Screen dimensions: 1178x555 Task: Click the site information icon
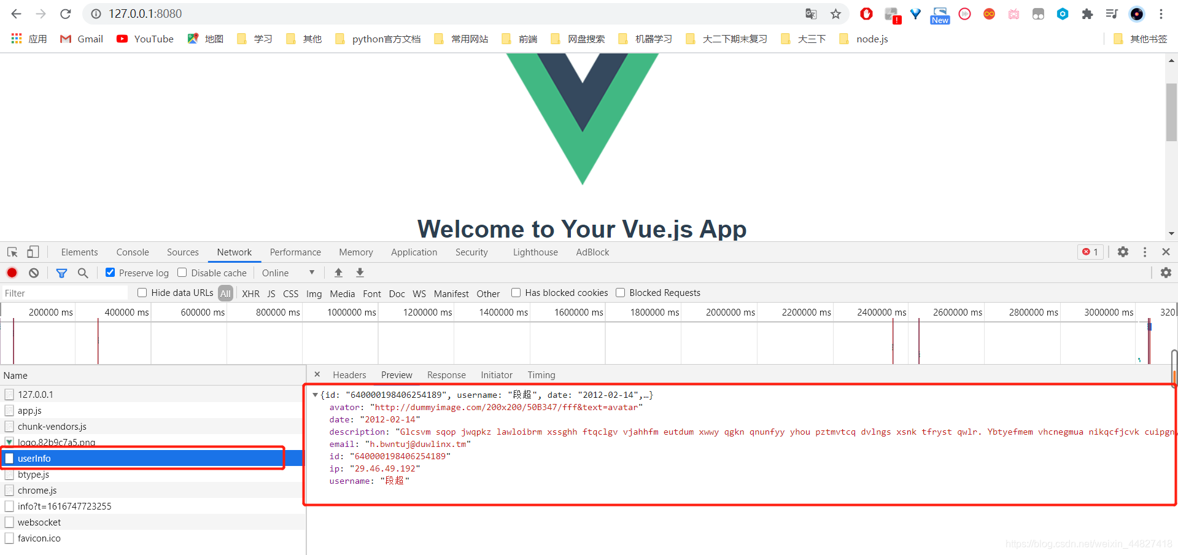coord(96,14)
